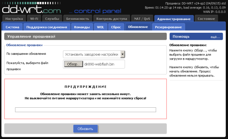Go to the Команды subtab
Screen dimensions: 228x139
click(x=82, y=27)
